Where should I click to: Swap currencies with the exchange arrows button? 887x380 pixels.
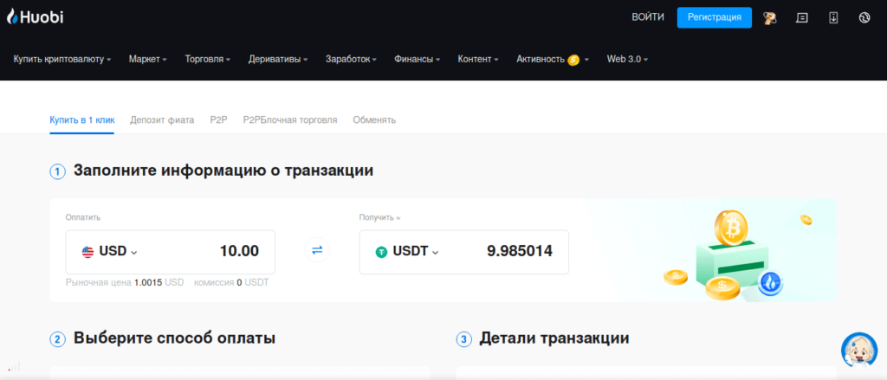[x=317, y=249]
